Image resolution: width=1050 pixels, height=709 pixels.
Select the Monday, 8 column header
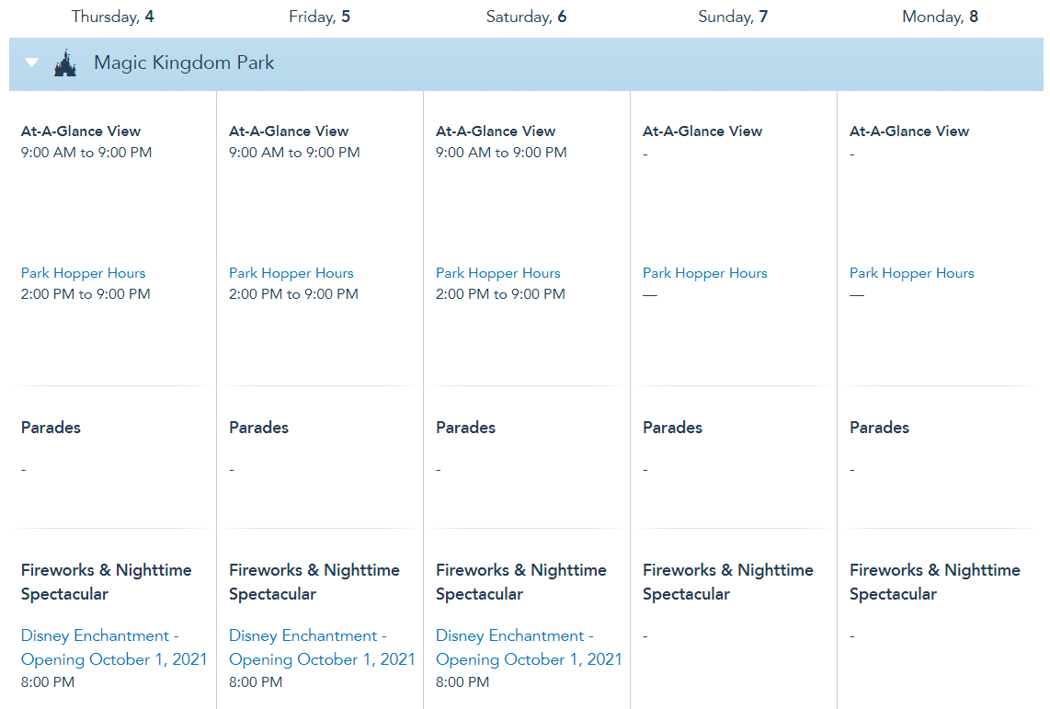click(940, 17)
